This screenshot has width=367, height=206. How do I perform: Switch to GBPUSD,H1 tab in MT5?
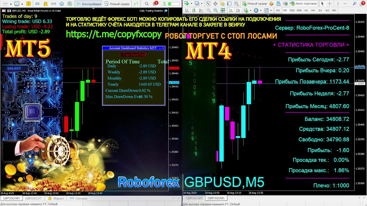click(34, 198)
